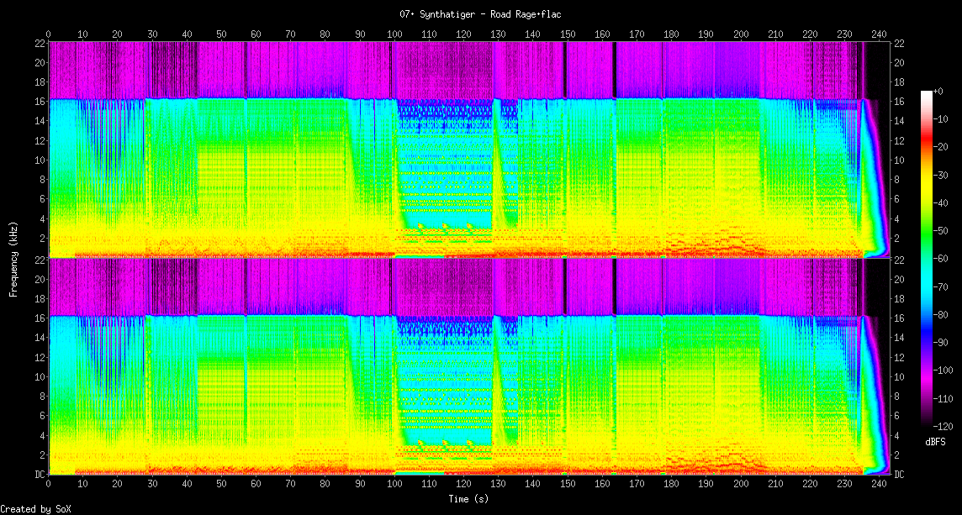Select the 0 tick on the bottom time axis
The height and width of the screenshot is (515, 962).
[x=49, y=484]
